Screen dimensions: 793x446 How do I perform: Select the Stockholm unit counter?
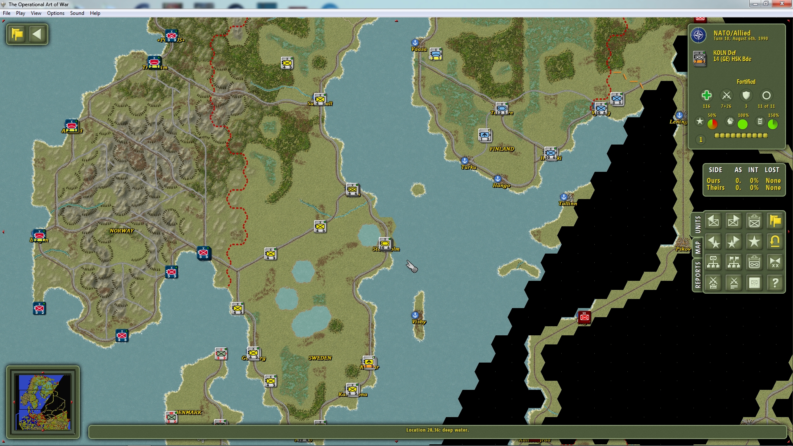(x=385, y=244)
